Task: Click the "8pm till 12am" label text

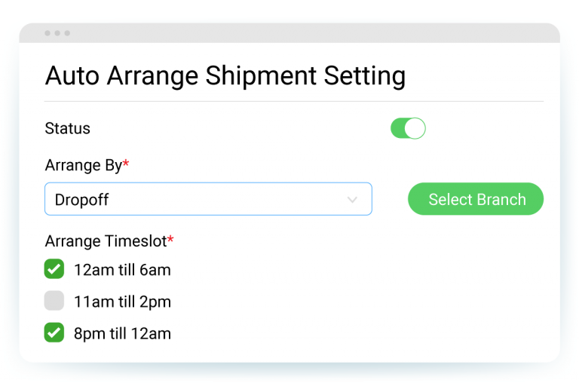Action: pyautogui.click(x=122, y=332)
